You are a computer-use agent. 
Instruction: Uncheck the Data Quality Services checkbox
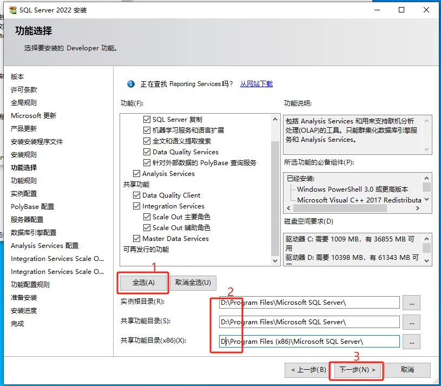click(147, 152)
